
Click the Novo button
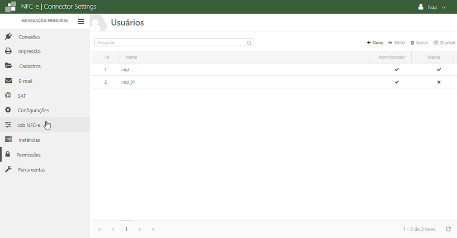[x=375, y=42]
